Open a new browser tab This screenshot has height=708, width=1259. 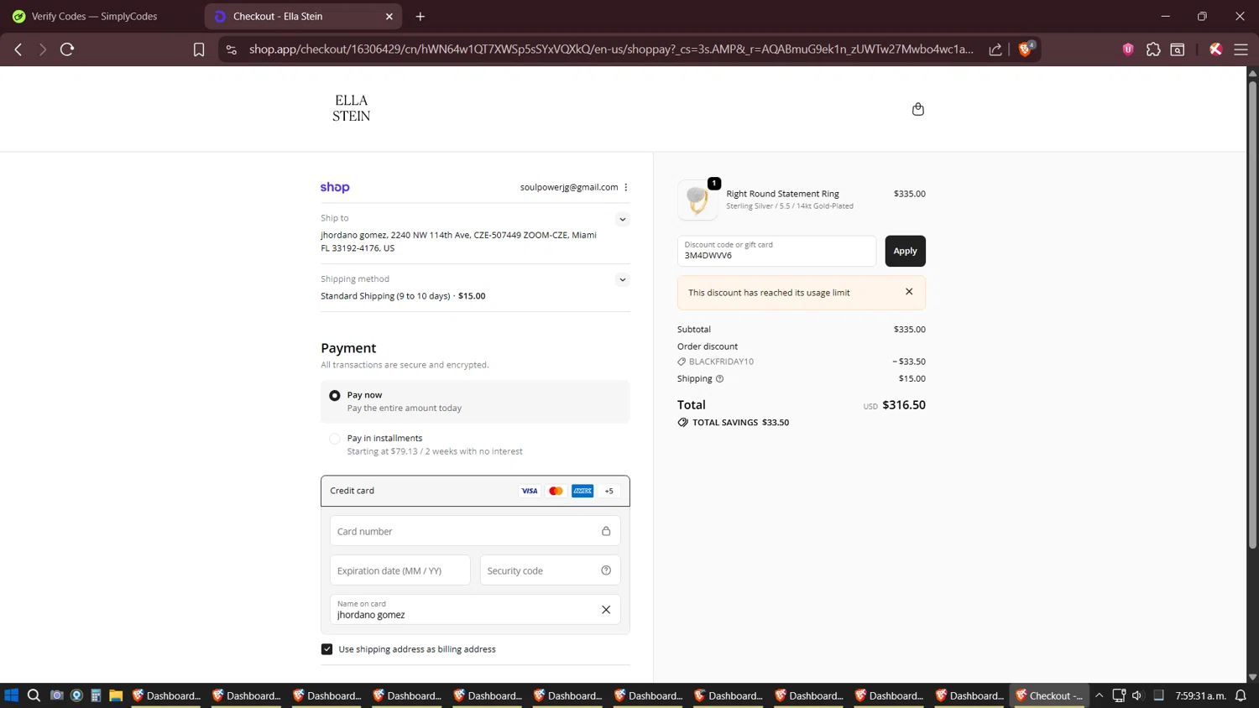[421, 16]
